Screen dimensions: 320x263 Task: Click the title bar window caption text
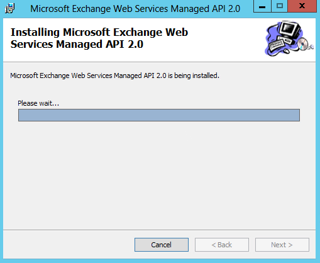point(135,9)
